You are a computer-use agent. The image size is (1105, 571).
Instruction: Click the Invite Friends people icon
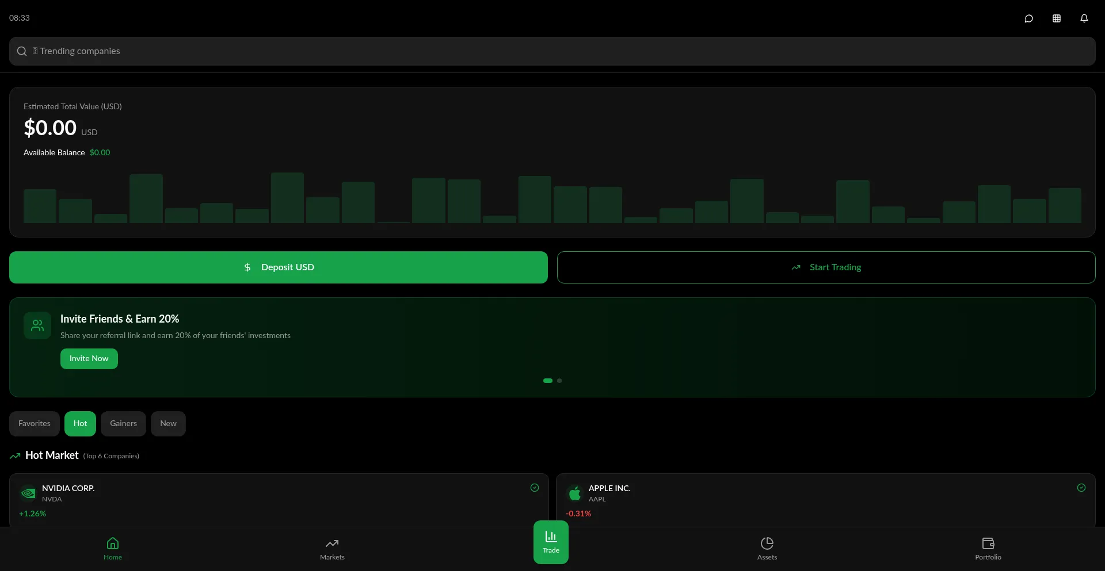(x=36, y=325)
